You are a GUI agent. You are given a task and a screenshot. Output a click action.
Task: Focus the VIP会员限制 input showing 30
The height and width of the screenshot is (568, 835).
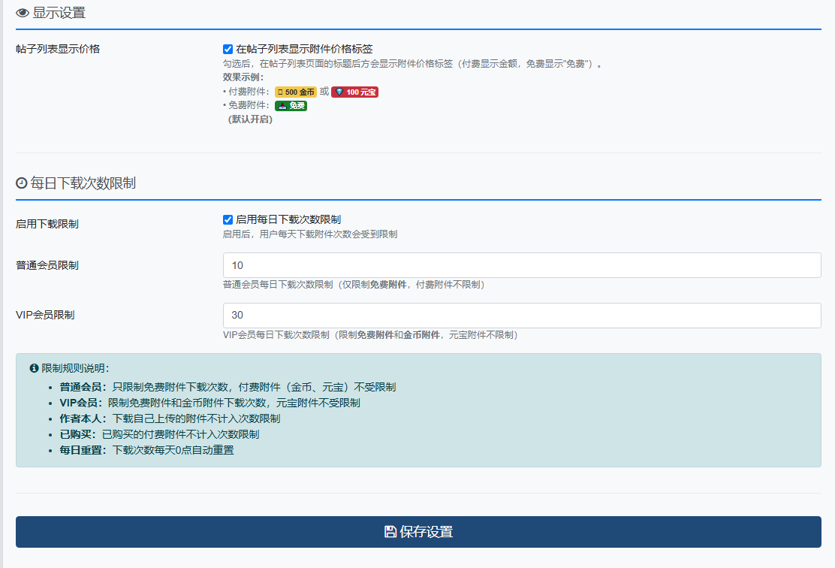[x=521, y=316]
